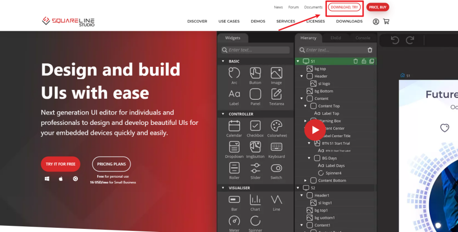The height and width of the screenshot is (232, 458).
Task: Select the Meter widget icon
Action: tap(234, 221)
